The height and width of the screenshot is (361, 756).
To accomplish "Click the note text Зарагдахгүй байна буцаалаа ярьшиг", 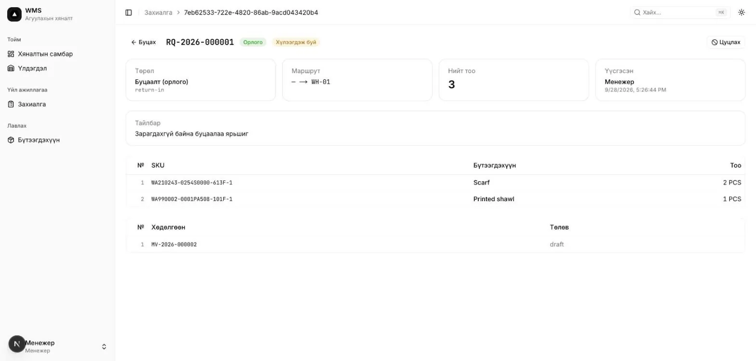I will [x=191, y=134].
